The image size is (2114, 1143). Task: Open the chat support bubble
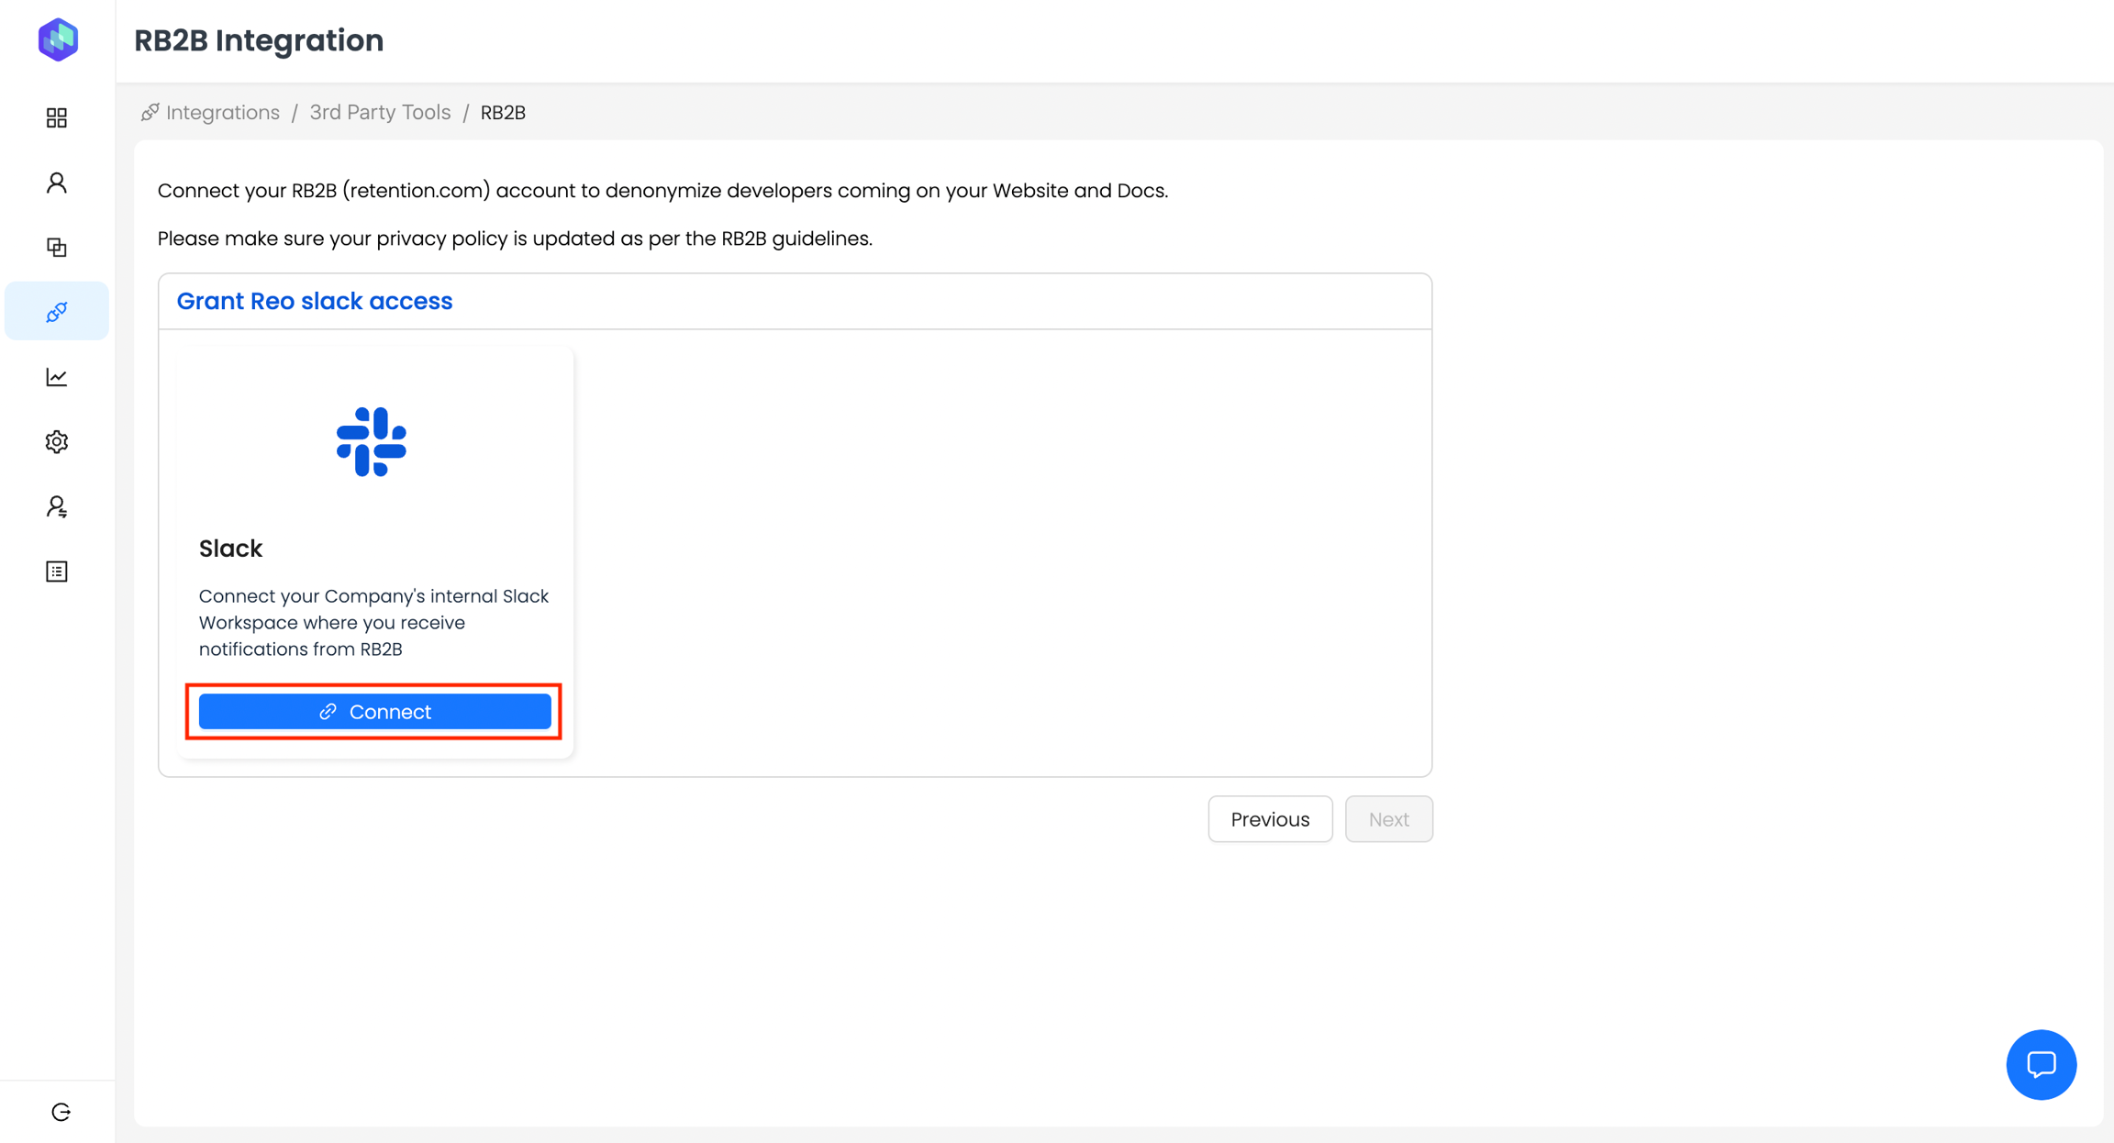[2041, 1064]
